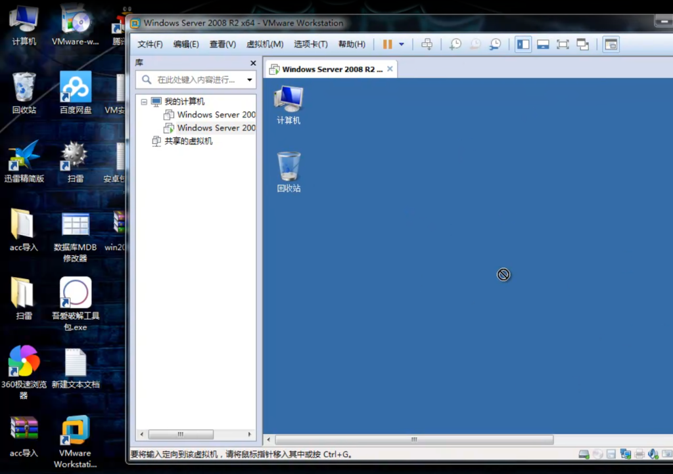Image resolution: width=673 pixels, height=474 pixels.
Task: Select the 迅雷精简版 desktop shortcut
Action: tap(24, 161)
